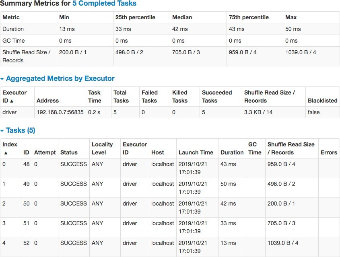Screen dimensions: 340x257
Task: Open the 5 Completed Tasks link
Action: [104, 4]
